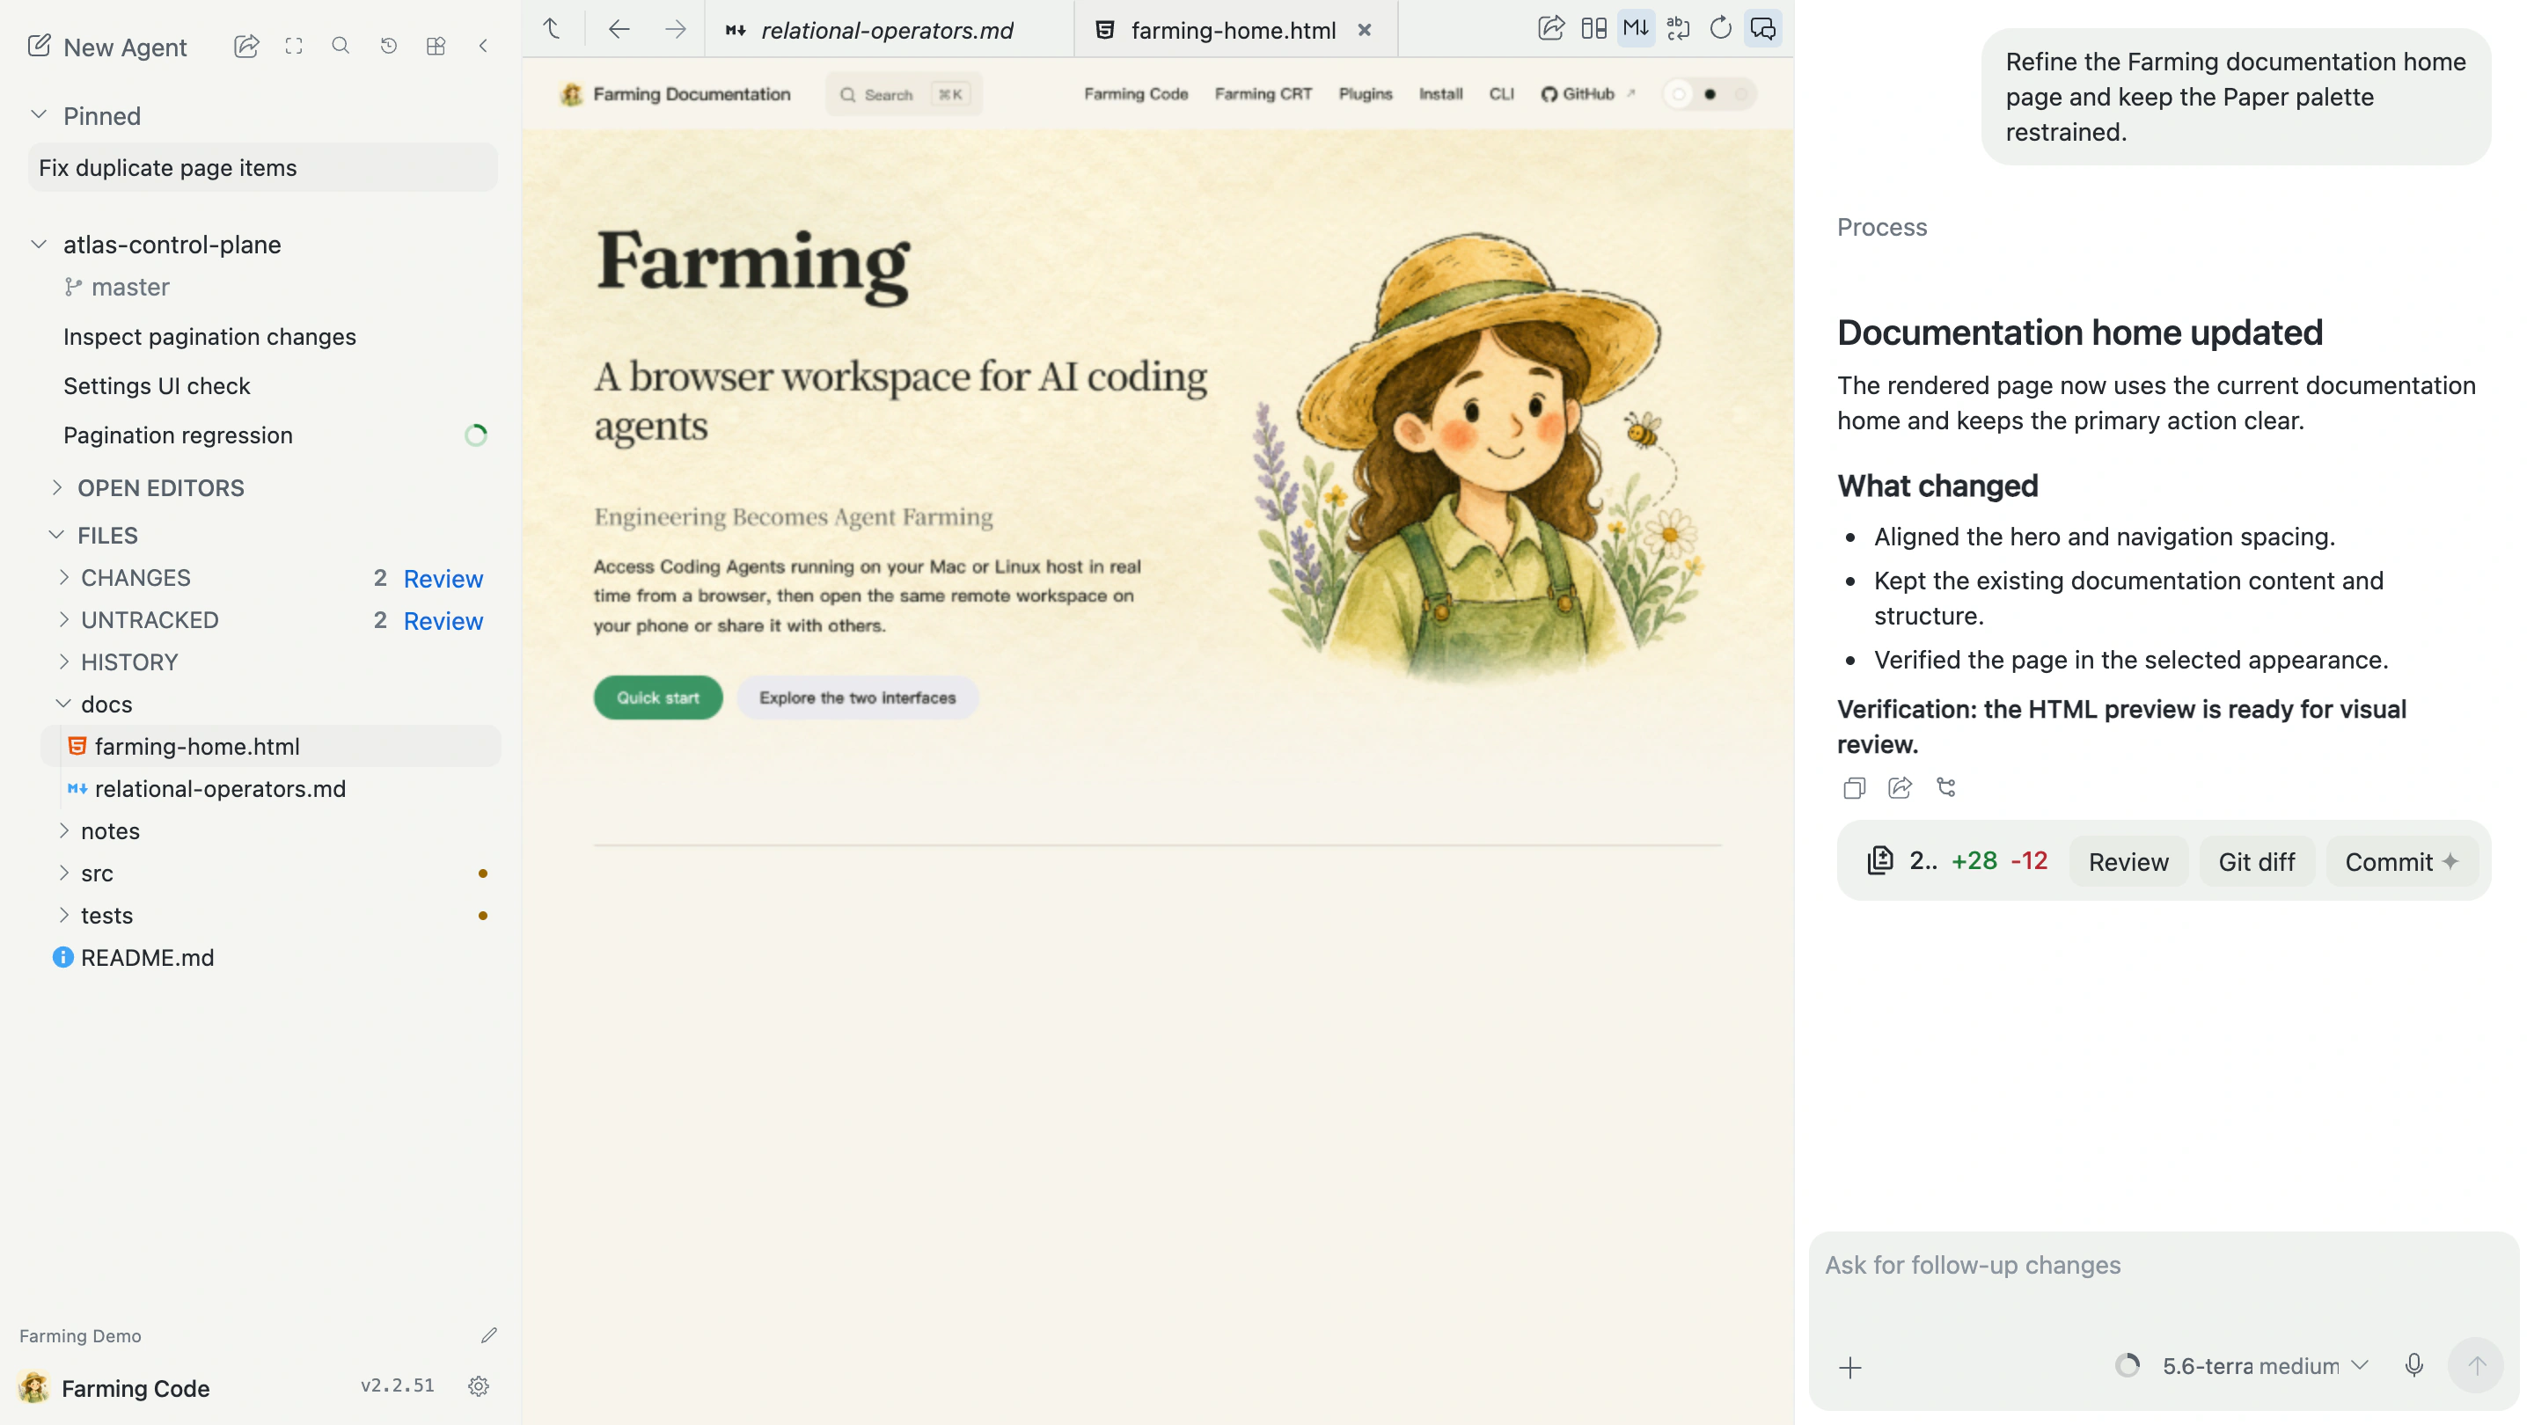Click the Git diff button
The width and height of the screenshot is (2534, 1425).
(2257, 861)
